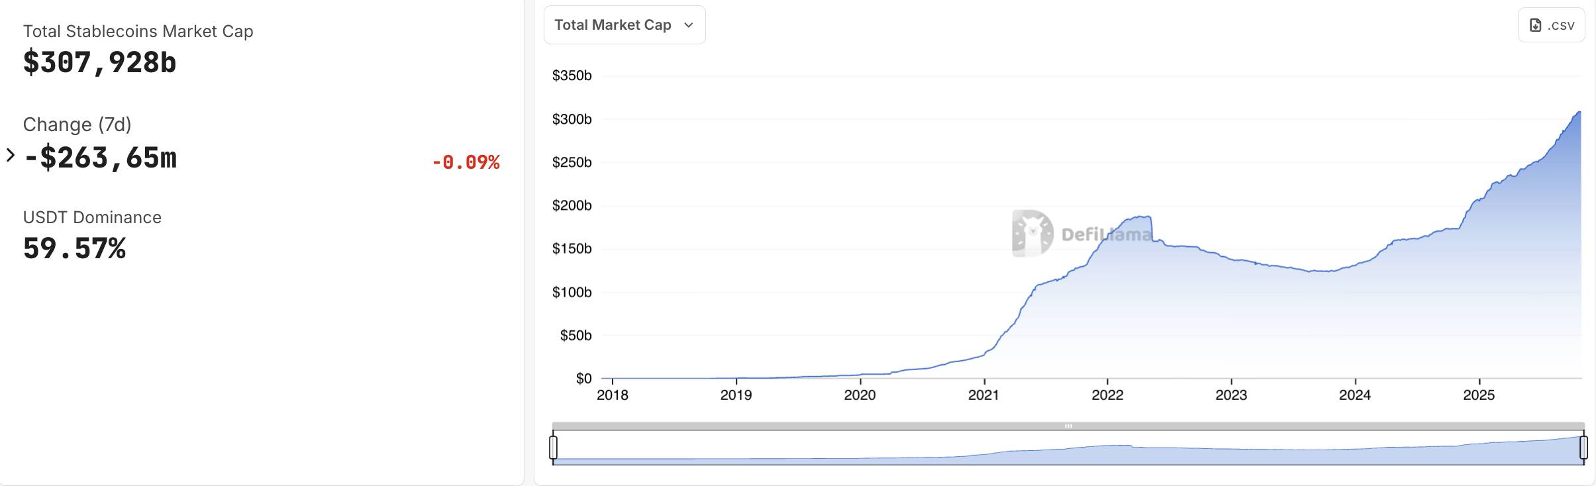Click the DefiLlama watermark text on the chart
This screenshot has width=1596, height=486.
(x=1106, y=234)
